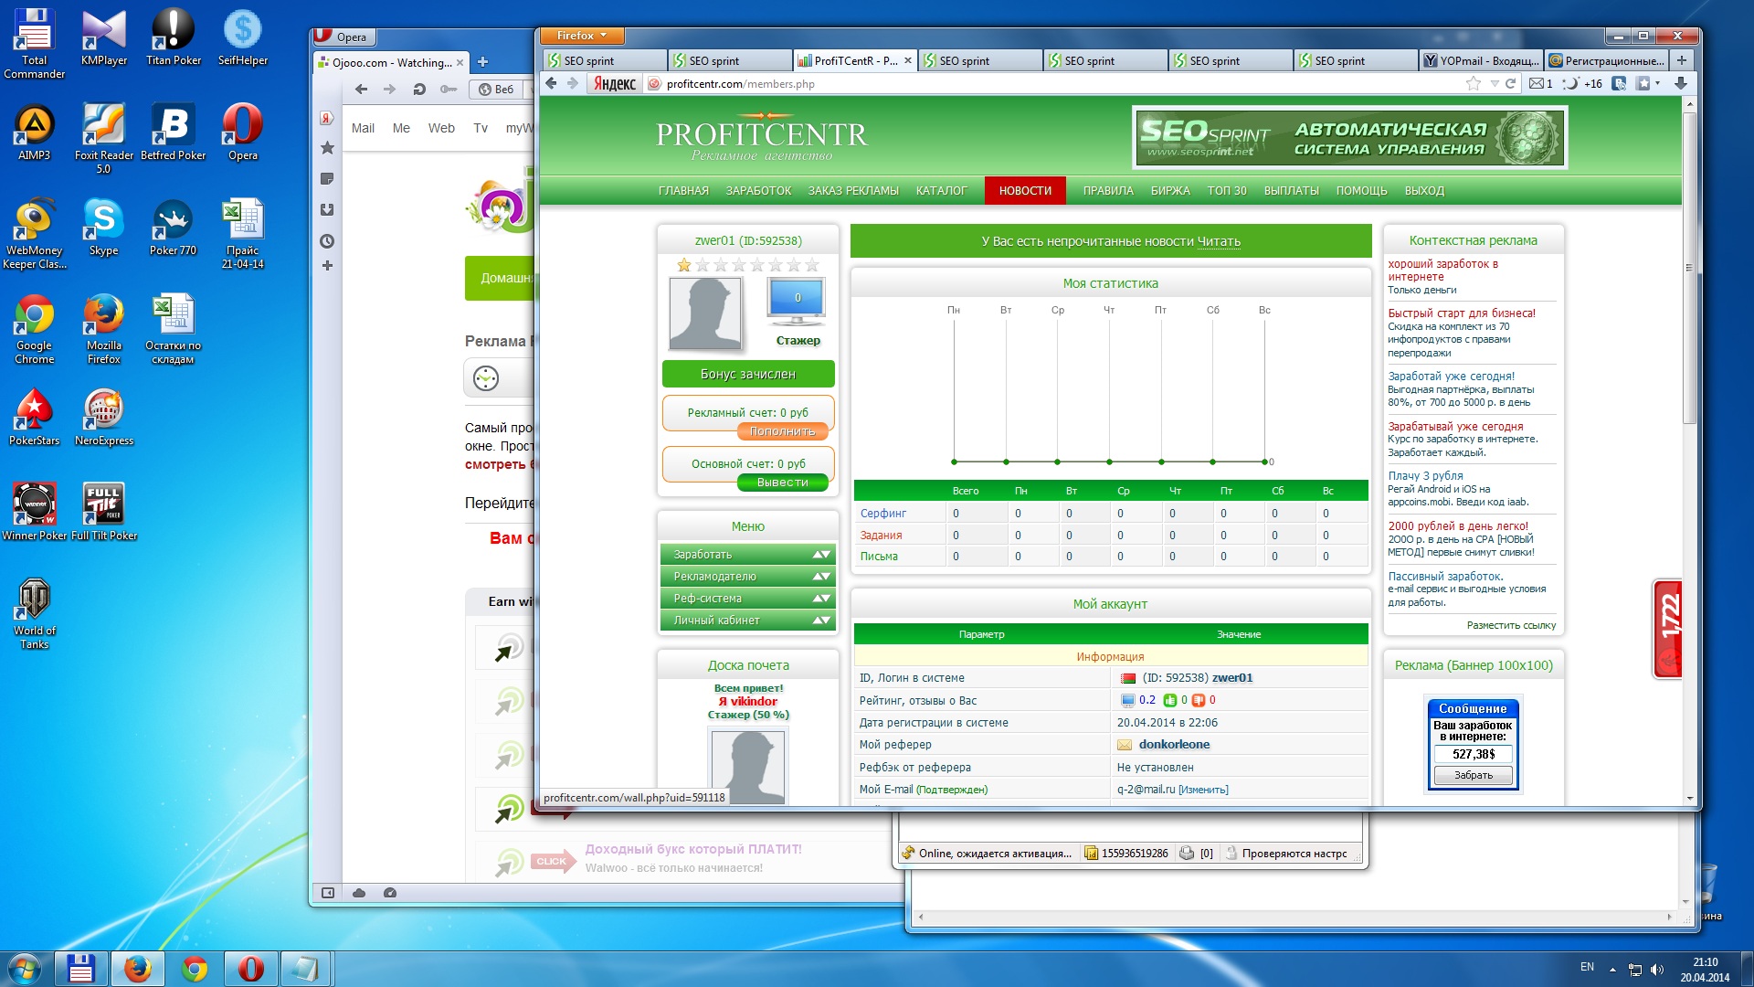Bookmark page with star icon in Firefox
Screen dimensions: 1754x987
coord(1474,83)
